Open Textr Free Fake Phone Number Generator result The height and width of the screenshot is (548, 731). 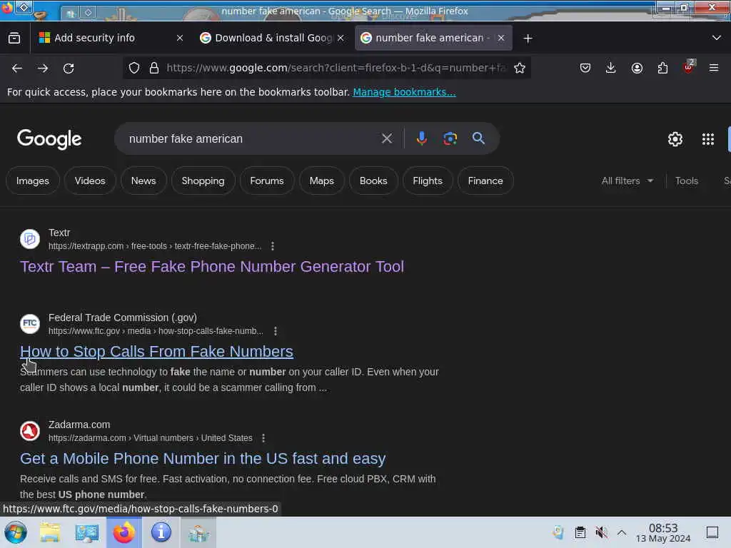(x=212, y=267)
